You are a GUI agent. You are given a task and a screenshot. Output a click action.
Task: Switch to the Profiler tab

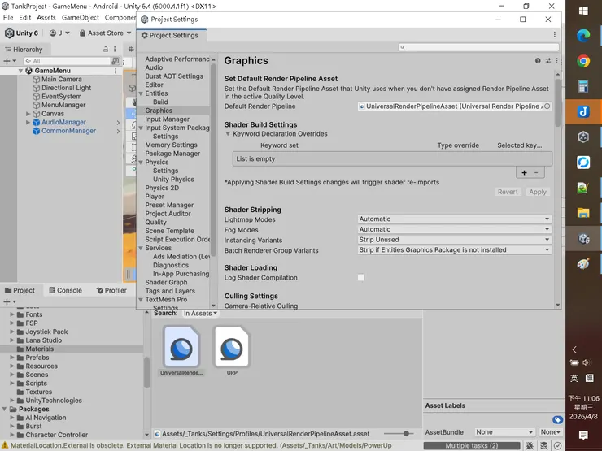[111, 290]
